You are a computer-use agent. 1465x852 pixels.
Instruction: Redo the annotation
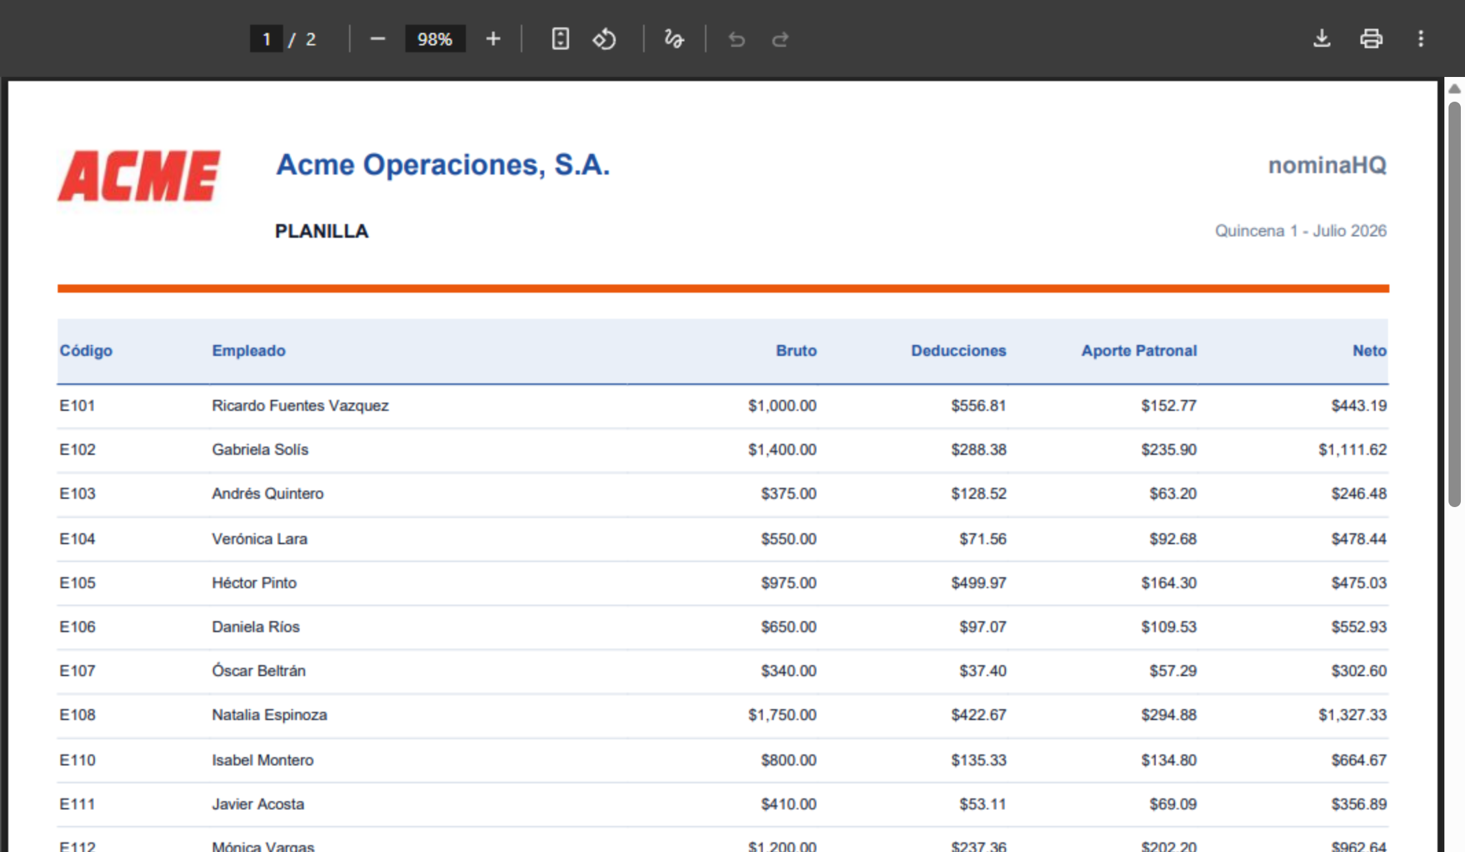pyautogui.click(x=780, y=39)
